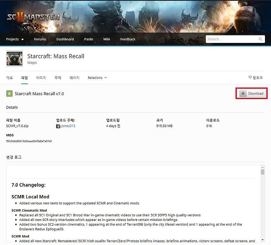
Task: Click the changelog scrollbar thumb
Action: click(263, 172)
